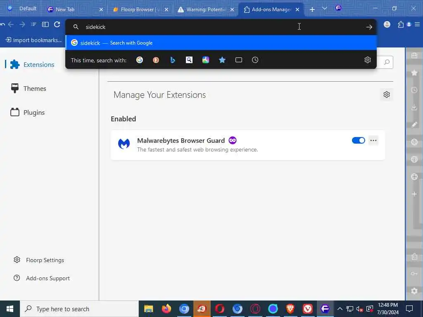Screen dimensions: 423x317
Task: Open the list view icon beside sidebar button
Action: click(x=33, y=24)
